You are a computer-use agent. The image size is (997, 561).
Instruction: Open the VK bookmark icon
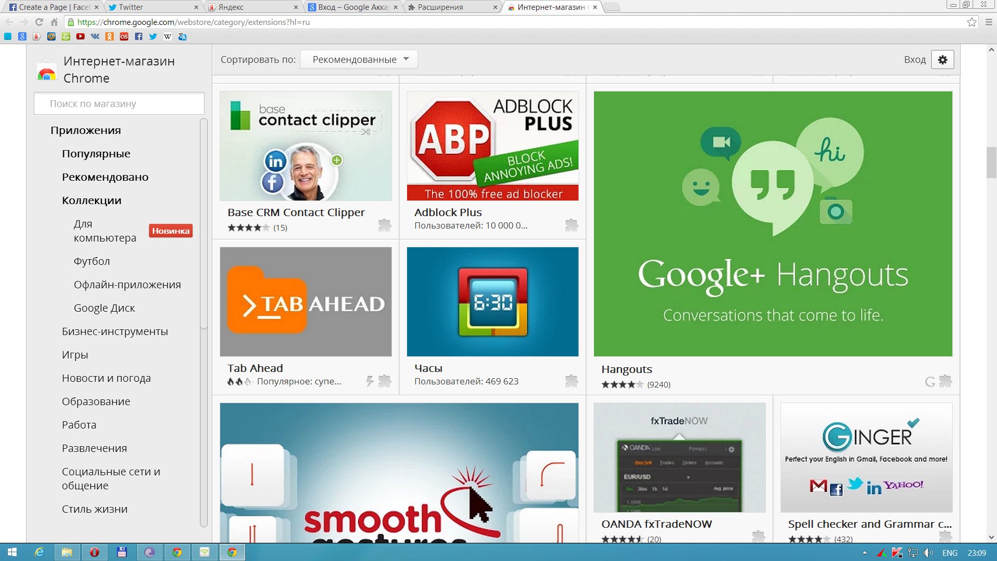(x=95, y=36)
